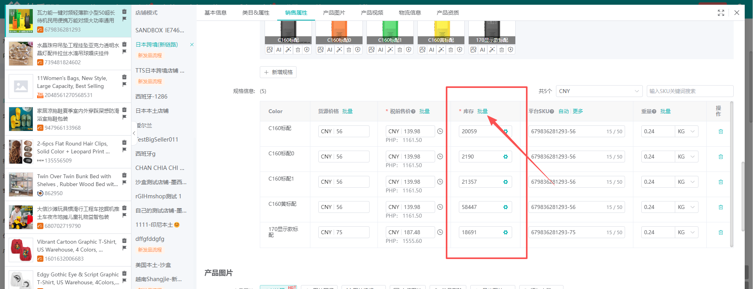The width and height of the screenshot is (753, 289).
Task: Remove 日本跨境(新链路) store selection
Action: [x=192, y=45]
